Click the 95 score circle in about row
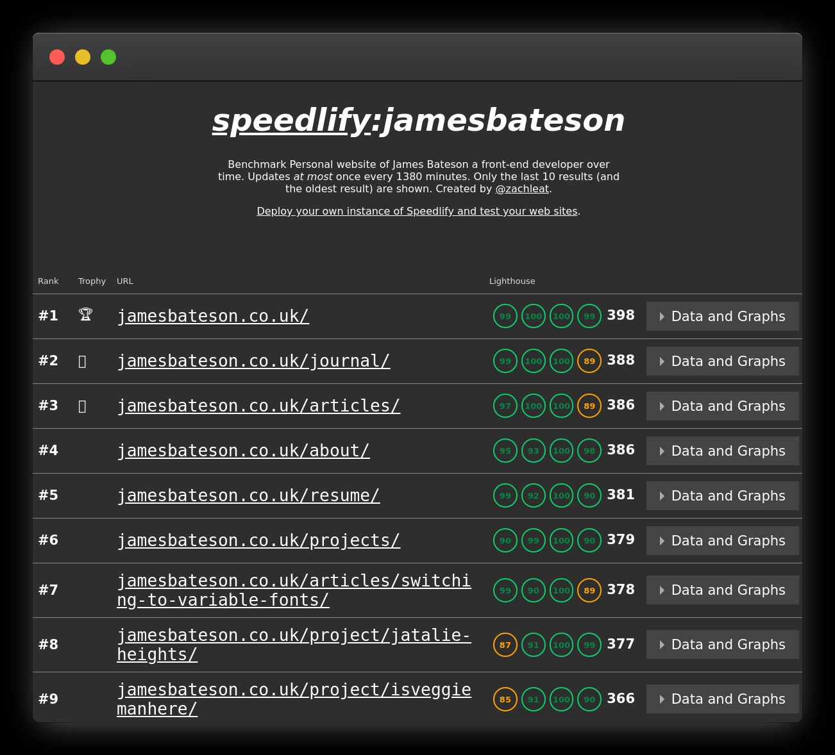Screen dimensions: 835x755 coord(505,451)
